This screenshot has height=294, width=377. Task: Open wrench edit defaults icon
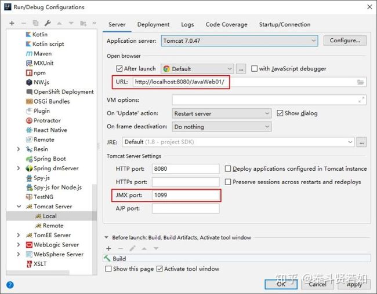click(x=48, y=23)
